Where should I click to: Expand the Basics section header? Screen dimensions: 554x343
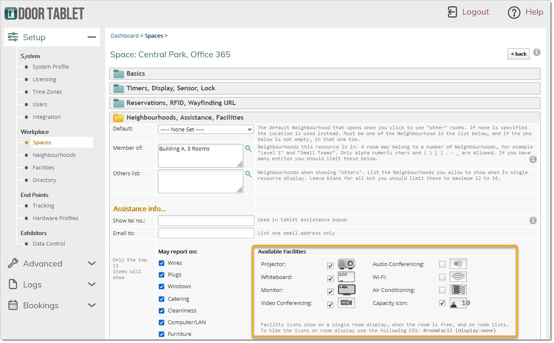pos(325,74)
